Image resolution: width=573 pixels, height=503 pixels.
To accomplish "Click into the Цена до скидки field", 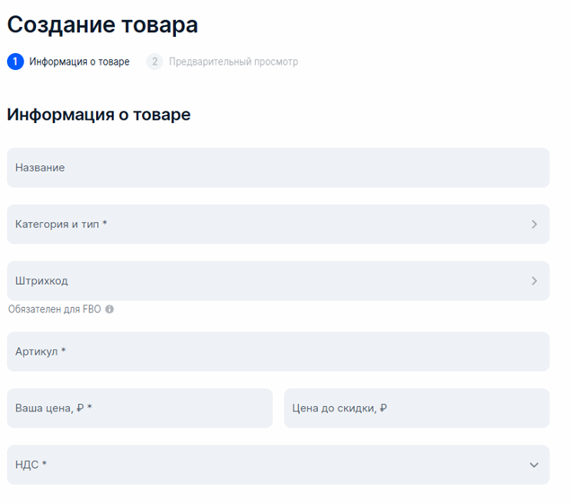I will (416, 409).
